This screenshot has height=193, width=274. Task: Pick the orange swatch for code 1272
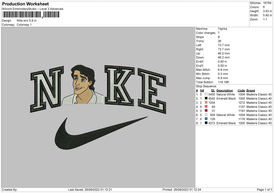pos(206,102)
